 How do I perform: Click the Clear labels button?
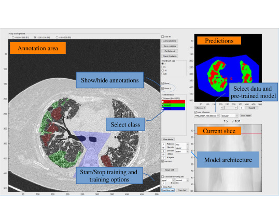tap(168, 139)
